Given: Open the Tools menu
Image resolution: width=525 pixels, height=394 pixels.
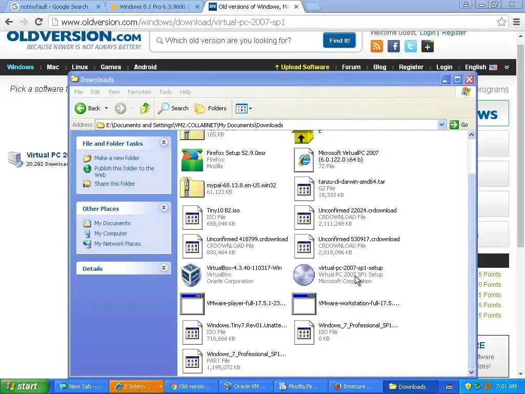Looking at the screenshot, I should (166, 92).
